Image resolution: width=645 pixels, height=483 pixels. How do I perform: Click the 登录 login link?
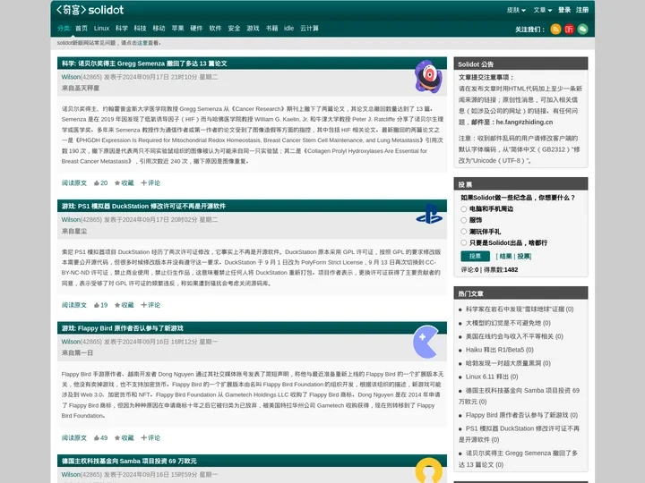[x=564, y=10]
